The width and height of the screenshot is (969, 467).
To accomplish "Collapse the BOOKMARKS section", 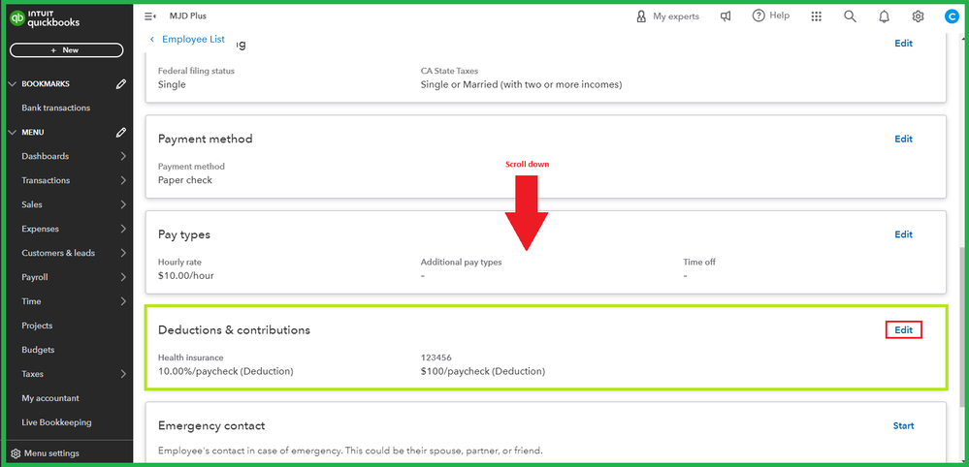I will click(13, 84).
